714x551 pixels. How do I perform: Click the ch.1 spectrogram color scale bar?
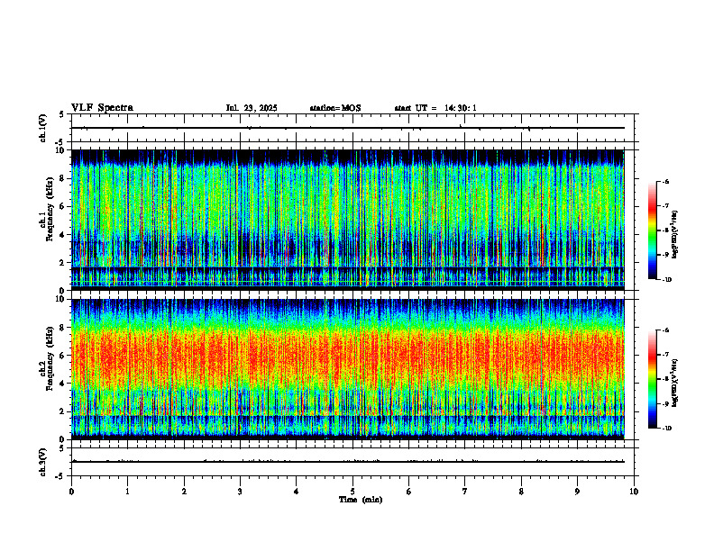click(652, 230)
